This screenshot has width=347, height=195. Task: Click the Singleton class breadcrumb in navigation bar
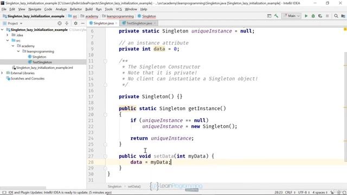click(147, 16)
